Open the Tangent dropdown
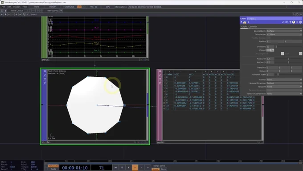303x171 pixels. tap(284, 87)
